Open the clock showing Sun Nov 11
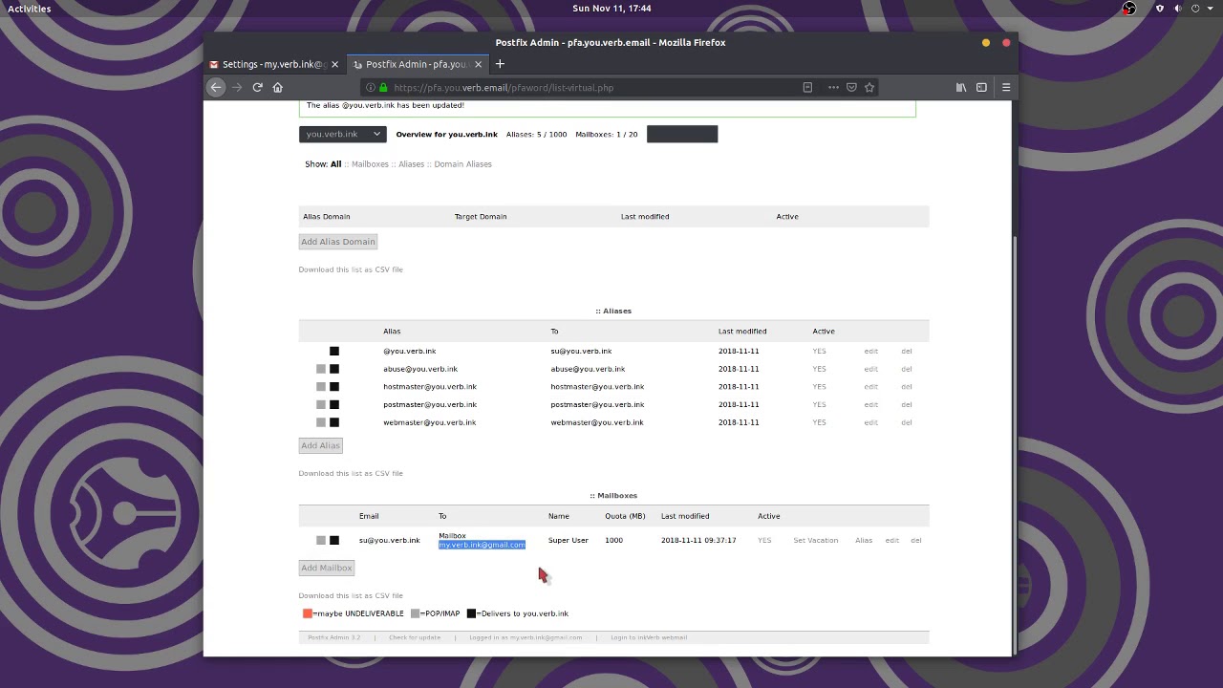Image resolution: width=1223 pixels, height=688 pixels. [611, 9]
